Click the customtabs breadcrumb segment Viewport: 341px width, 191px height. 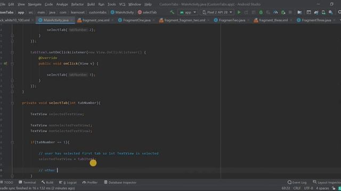98,12
